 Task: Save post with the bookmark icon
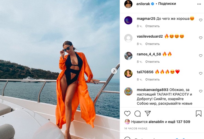tap(198, 114)
